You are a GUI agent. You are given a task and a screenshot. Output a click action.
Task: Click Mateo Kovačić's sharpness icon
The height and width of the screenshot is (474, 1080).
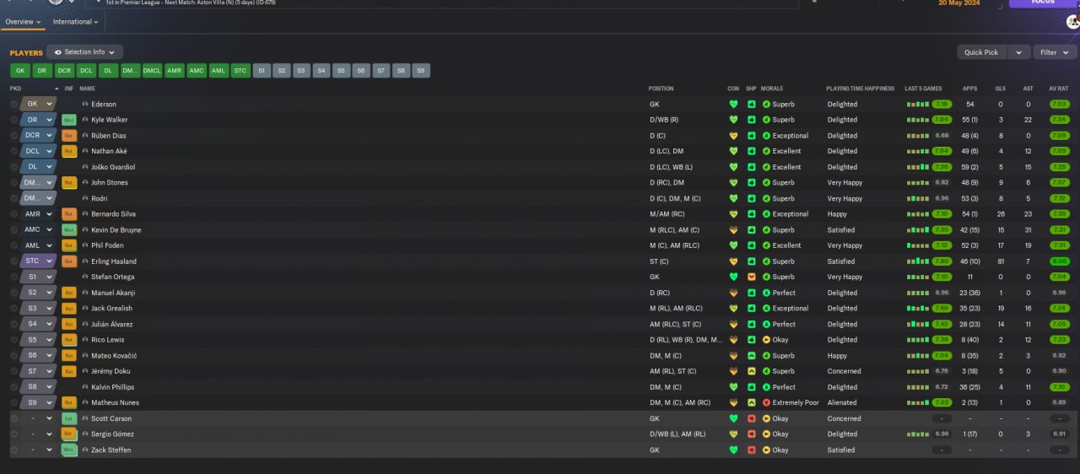click(x=751, y=356)
